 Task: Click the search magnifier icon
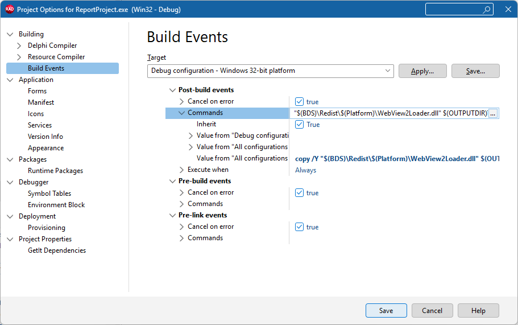(x=486, y=10)
